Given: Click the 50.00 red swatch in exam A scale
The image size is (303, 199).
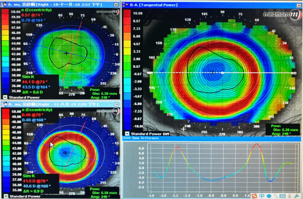Looking at the screenshot, I should pyautogui.click(x=5, y=11).
